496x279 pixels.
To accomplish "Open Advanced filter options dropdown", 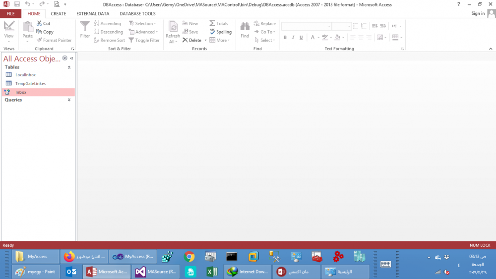I will coord(143,32).
